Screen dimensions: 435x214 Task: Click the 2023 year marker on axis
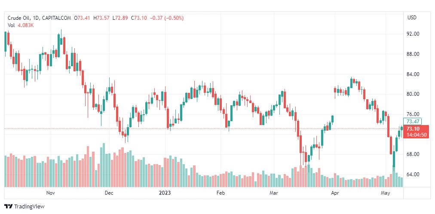coord(165,193)
